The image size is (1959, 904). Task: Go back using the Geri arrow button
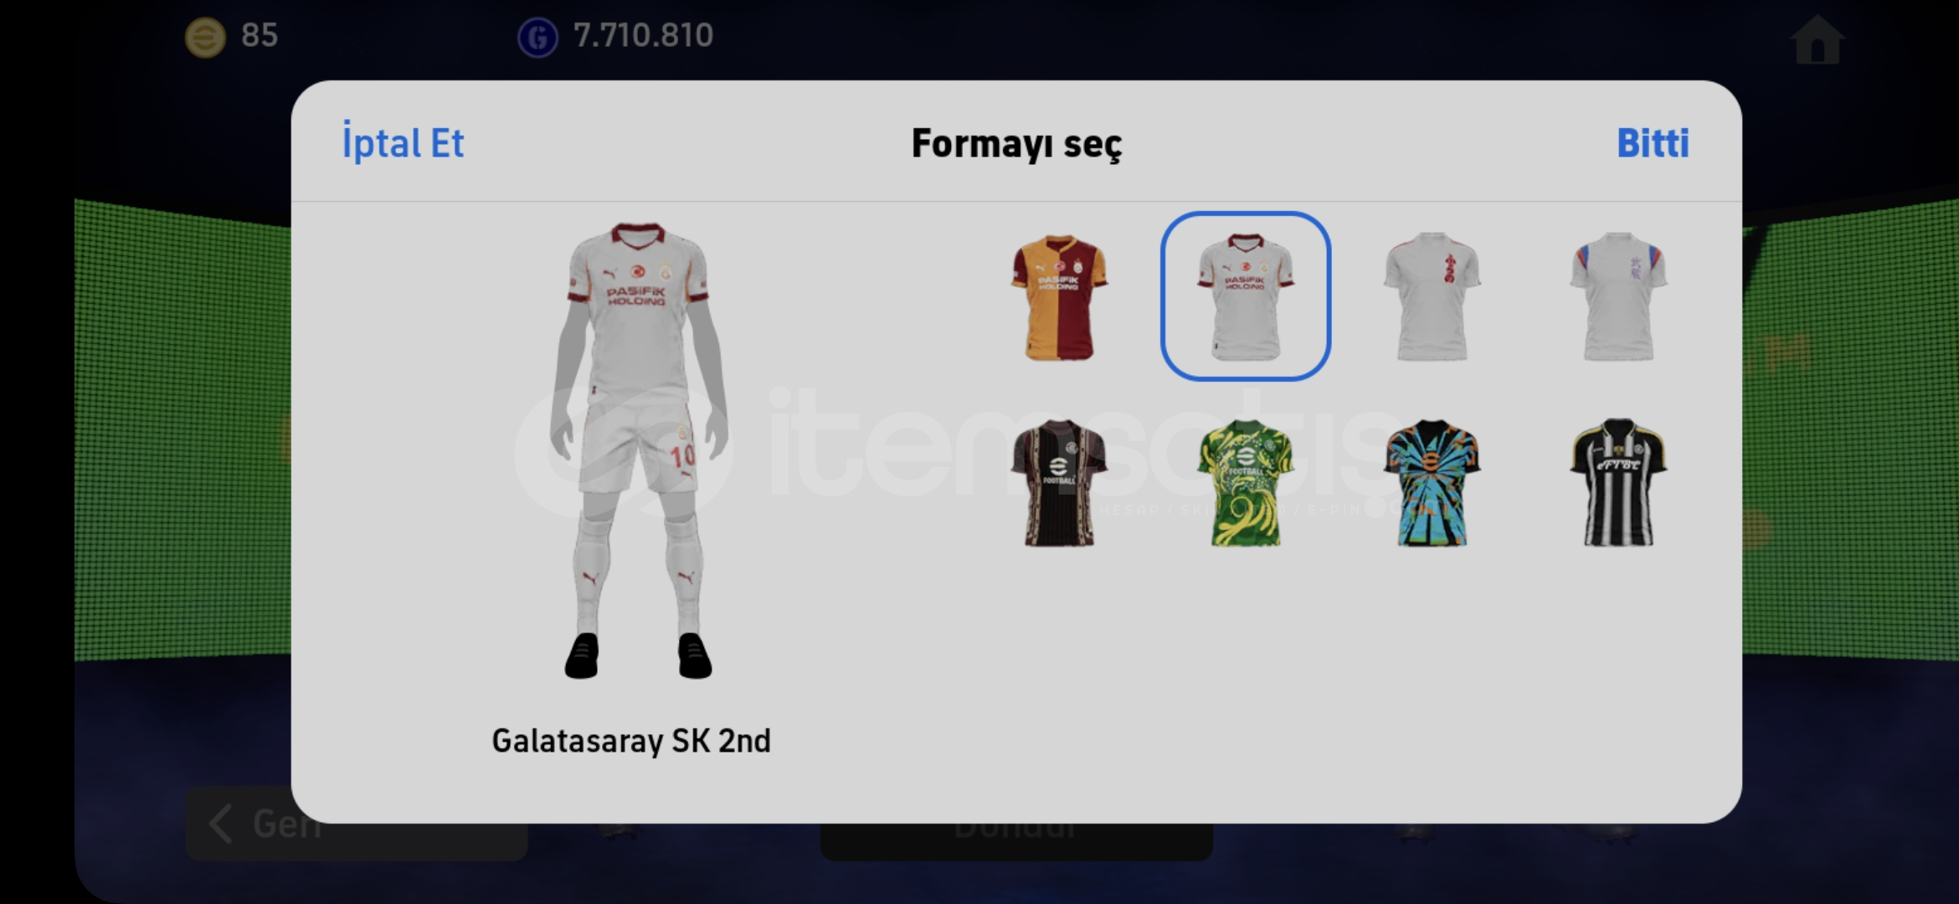click(356, 824)
